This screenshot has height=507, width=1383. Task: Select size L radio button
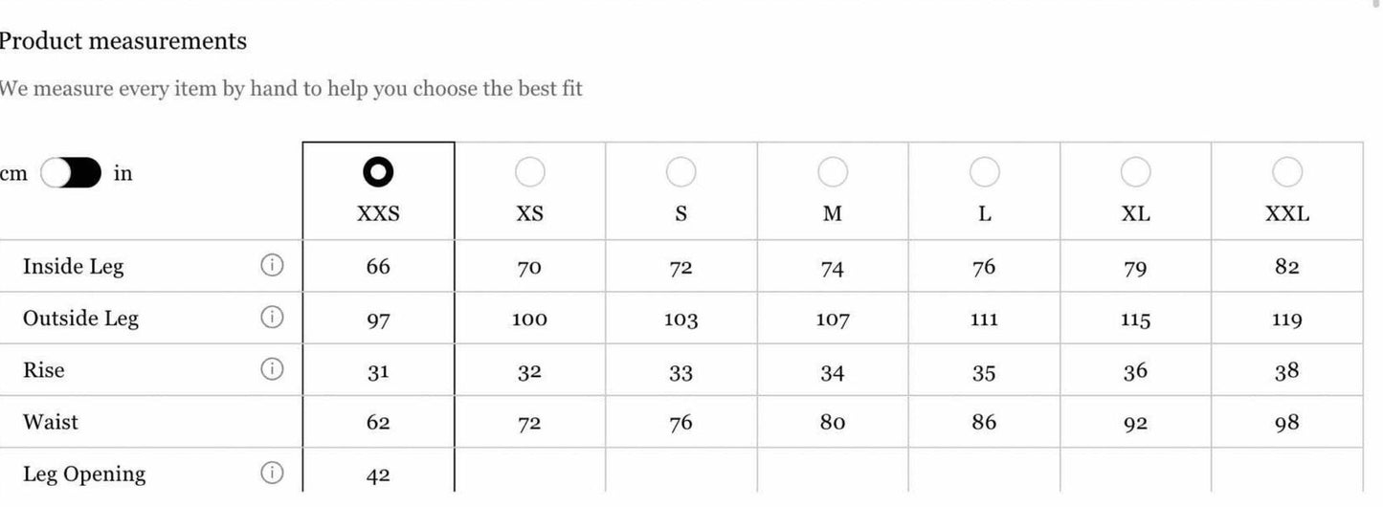click(x=984, y=172)
